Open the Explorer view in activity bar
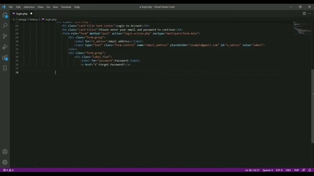This screenshot has width=314, height=176. pos(5,15)
